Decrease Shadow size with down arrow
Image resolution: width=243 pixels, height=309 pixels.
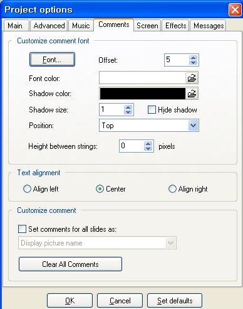click(x=128, y=112)
